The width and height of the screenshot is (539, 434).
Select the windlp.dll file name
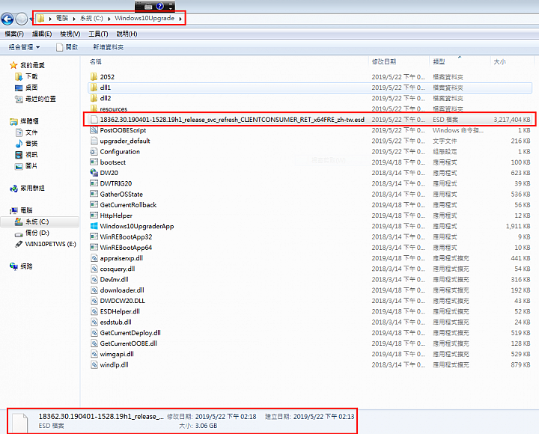pyautogui.click(x=114, y=364)
